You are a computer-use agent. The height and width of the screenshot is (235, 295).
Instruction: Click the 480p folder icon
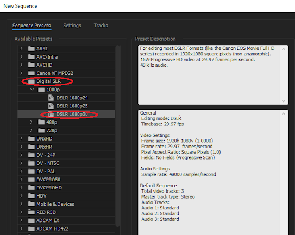click(41, 122)
